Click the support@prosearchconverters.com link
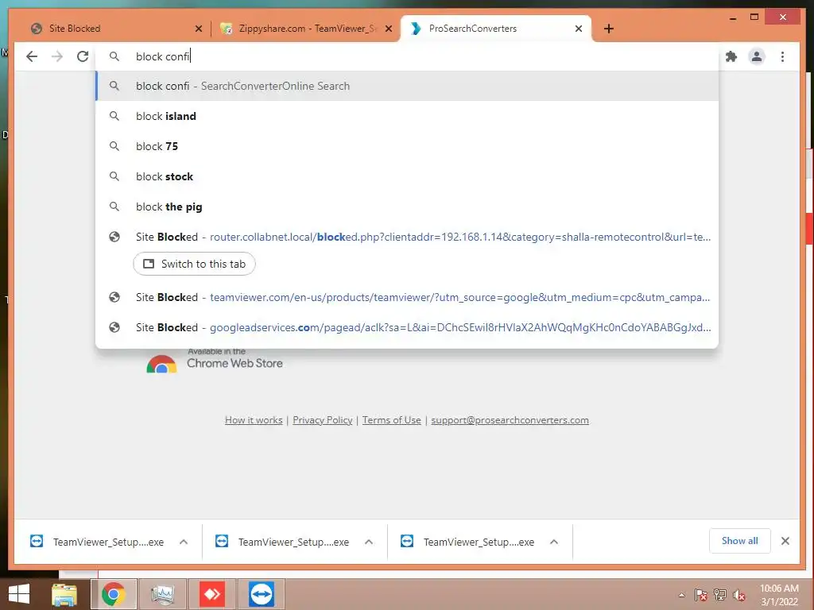This screenshot has width=814, height=610. click(x=510, y=420)
